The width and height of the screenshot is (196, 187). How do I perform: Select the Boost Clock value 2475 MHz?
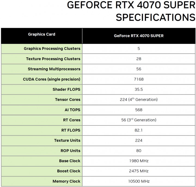tap(139, 171)
